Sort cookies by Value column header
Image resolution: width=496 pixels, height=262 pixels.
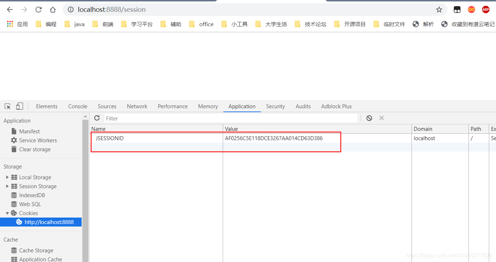tap(317, 129)
